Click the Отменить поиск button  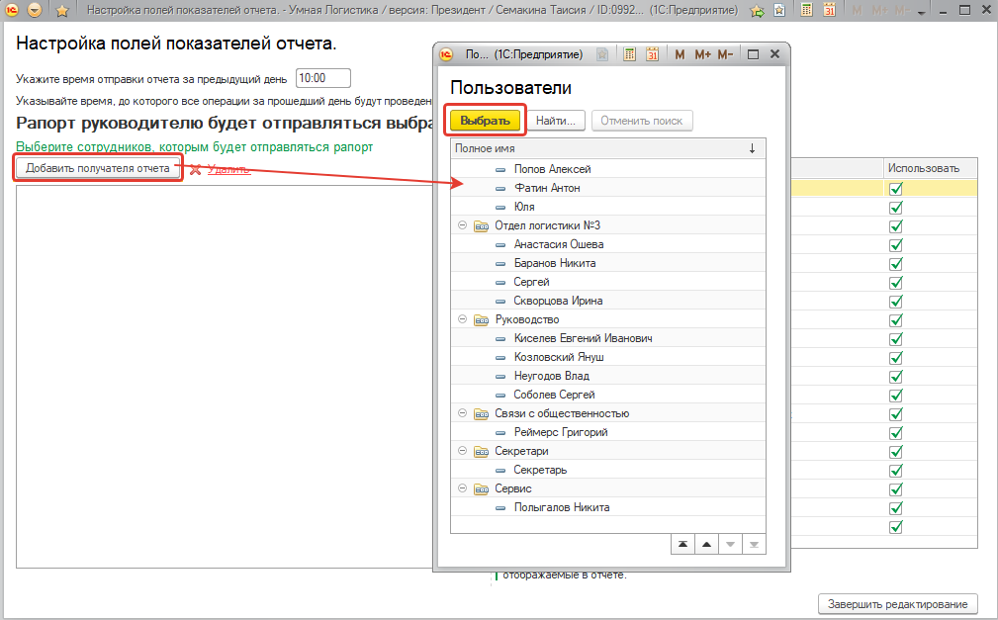click(x=642, y=121)
